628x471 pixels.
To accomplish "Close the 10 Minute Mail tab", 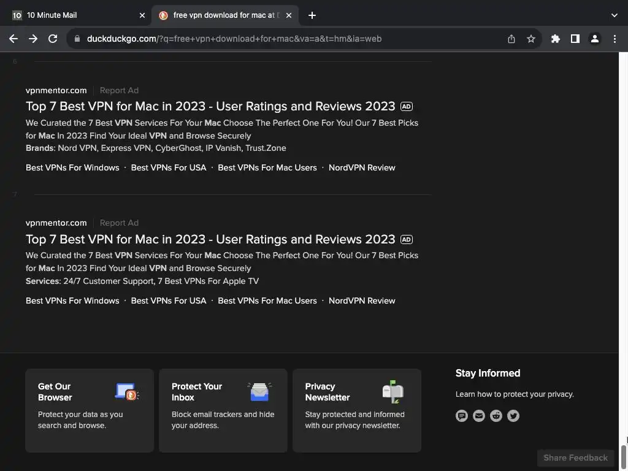I will (x=142, y=15).
